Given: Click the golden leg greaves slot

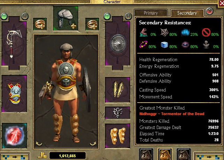Looking at the screenshot, I should point(117,136).
